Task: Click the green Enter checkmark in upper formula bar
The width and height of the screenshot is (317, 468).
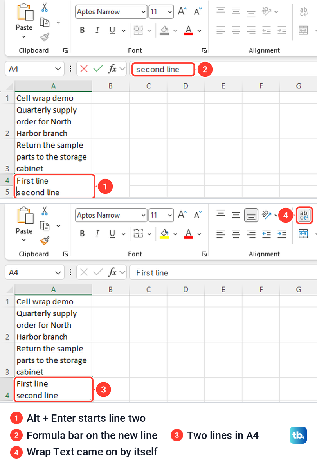Action: tap(97, 69)
